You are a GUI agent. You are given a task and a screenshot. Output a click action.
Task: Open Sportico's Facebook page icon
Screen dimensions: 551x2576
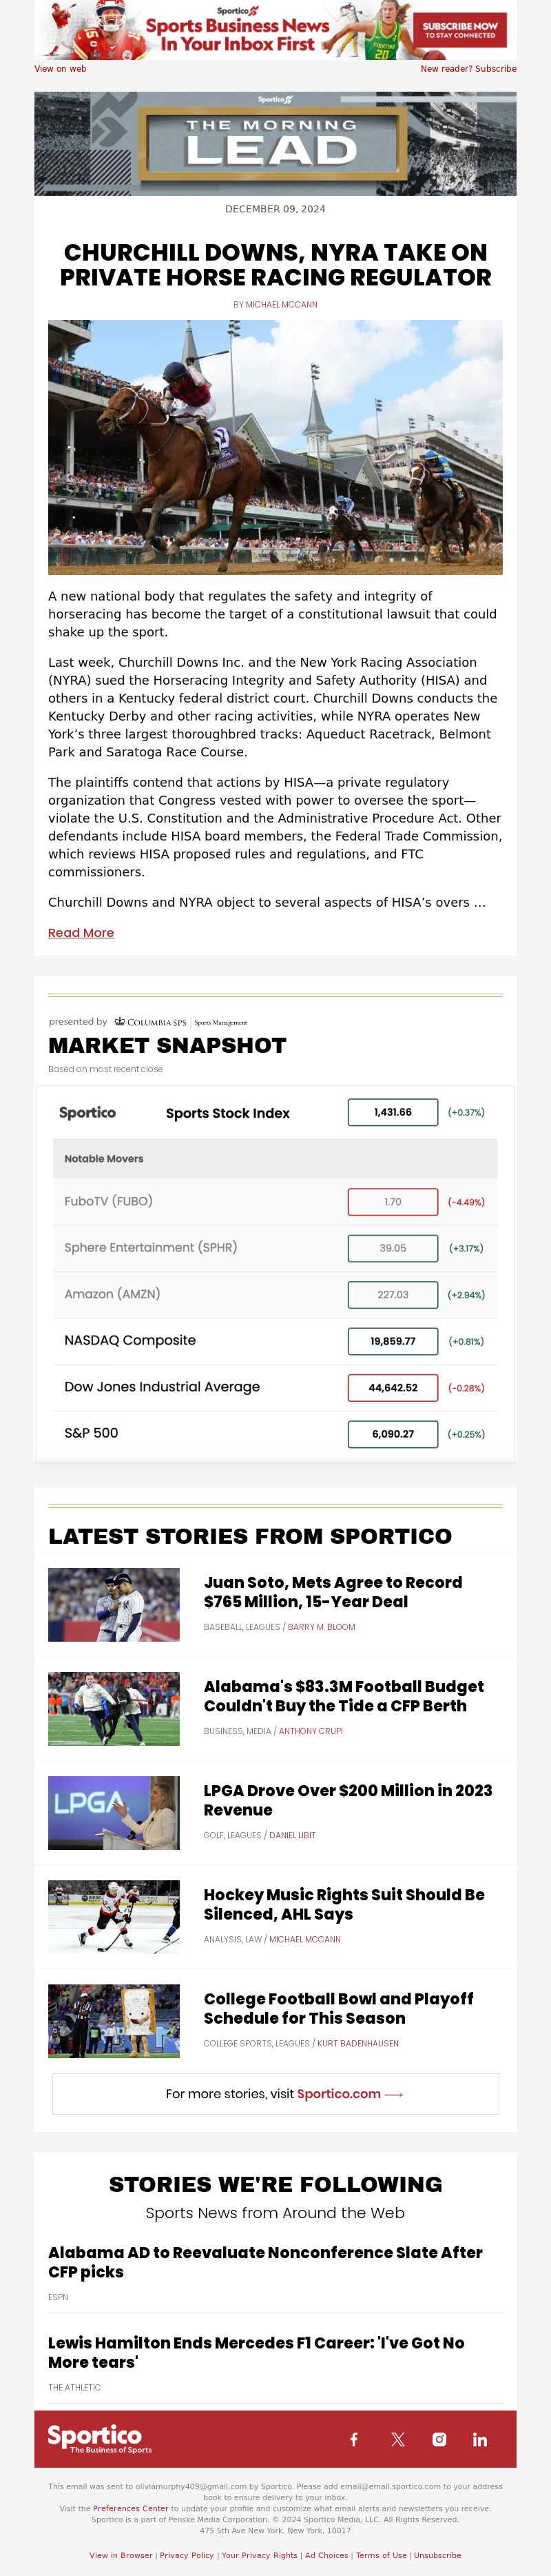click(x=353, y=2439)
